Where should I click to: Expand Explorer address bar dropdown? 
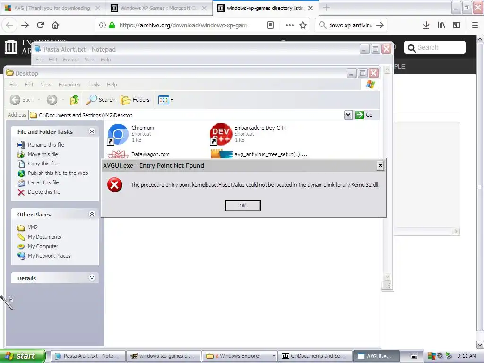348,115
